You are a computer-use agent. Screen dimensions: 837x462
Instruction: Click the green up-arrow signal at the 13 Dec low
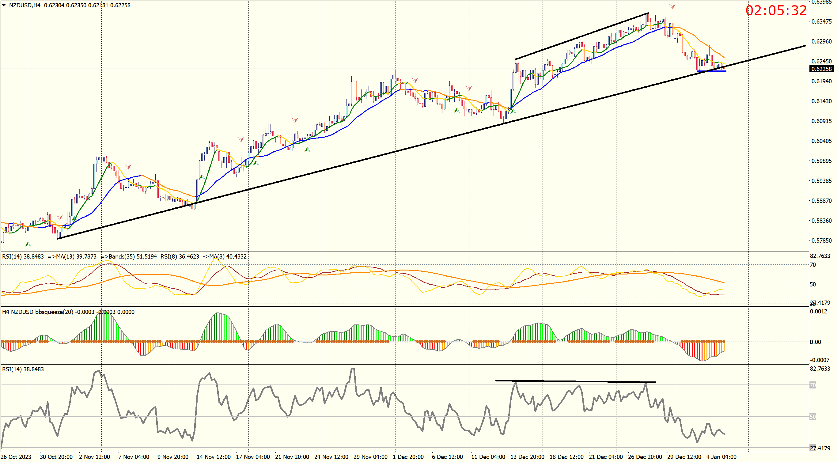(513, 112)
